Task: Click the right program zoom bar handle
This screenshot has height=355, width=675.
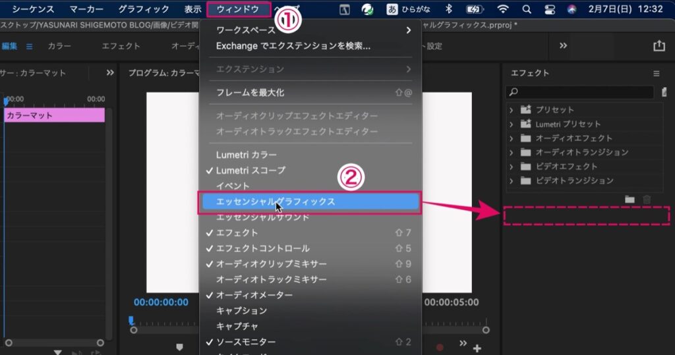Action: coord(486,331)
